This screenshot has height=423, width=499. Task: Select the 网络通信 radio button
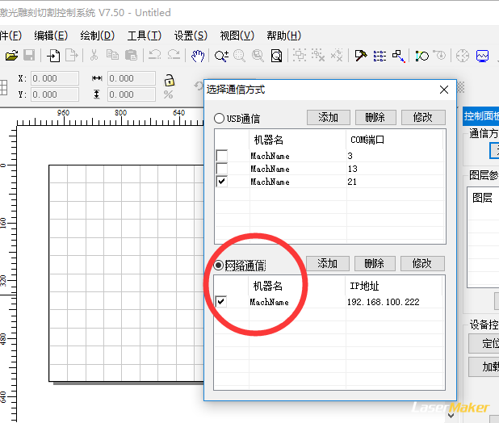tap(218, 265)
